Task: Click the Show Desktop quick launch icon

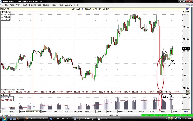Action: [11, 119]
